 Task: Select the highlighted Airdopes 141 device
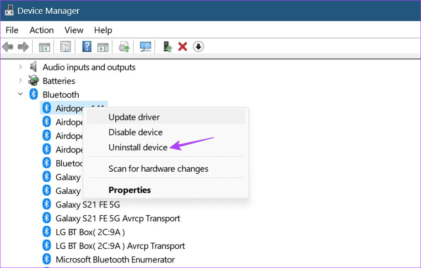(x=74, y=108)
